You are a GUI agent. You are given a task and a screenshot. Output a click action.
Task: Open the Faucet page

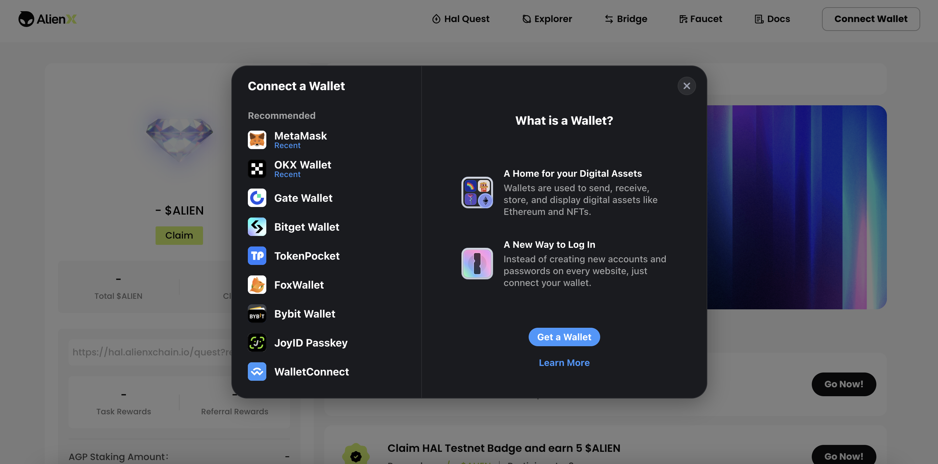point(700,19)
